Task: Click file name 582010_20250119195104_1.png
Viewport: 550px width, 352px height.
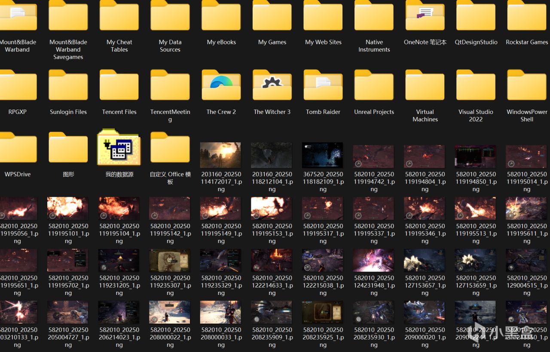Action: pos(119,234)
